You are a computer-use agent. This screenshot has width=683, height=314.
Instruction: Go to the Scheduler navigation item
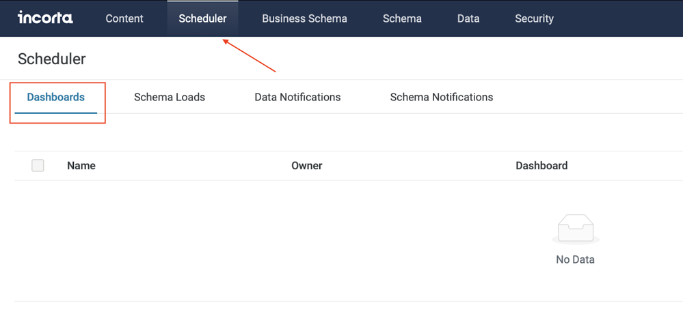point(202,18)
